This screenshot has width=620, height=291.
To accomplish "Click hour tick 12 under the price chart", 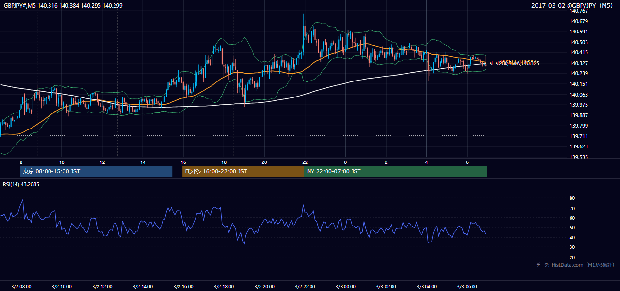I will pos(102,162).
